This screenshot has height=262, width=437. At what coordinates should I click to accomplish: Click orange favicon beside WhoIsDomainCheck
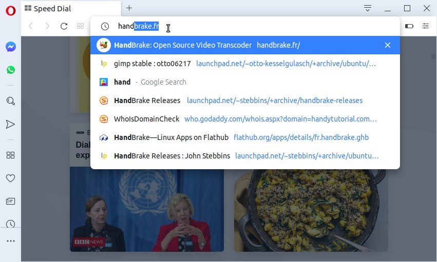point(104,119)
